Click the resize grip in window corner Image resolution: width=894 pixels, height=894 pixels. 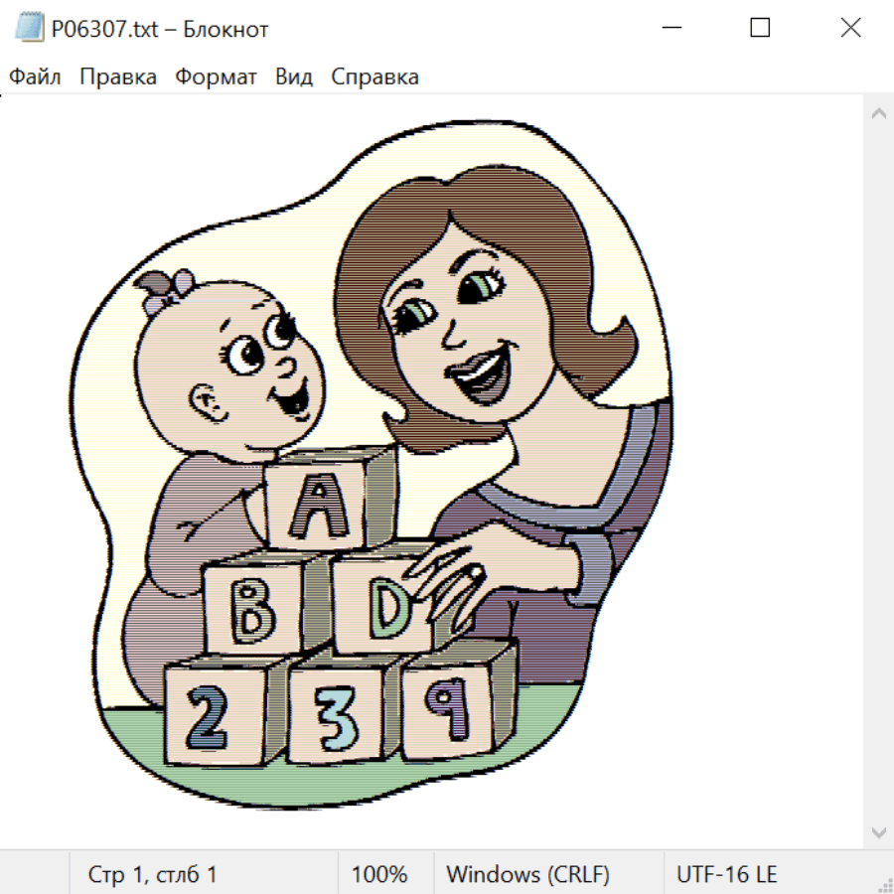pyautogui.click(x=885, y=885)
